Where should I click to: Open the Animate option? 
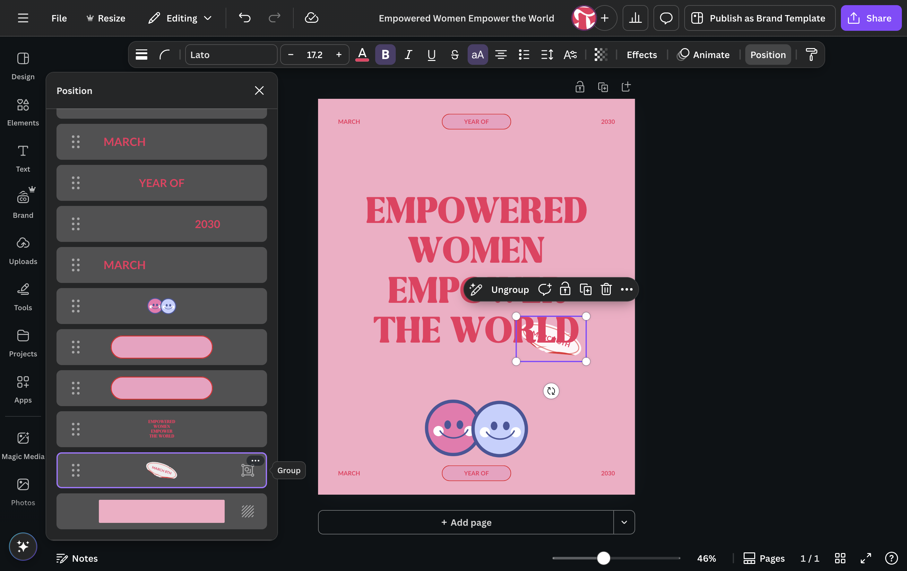pos(703,55)
